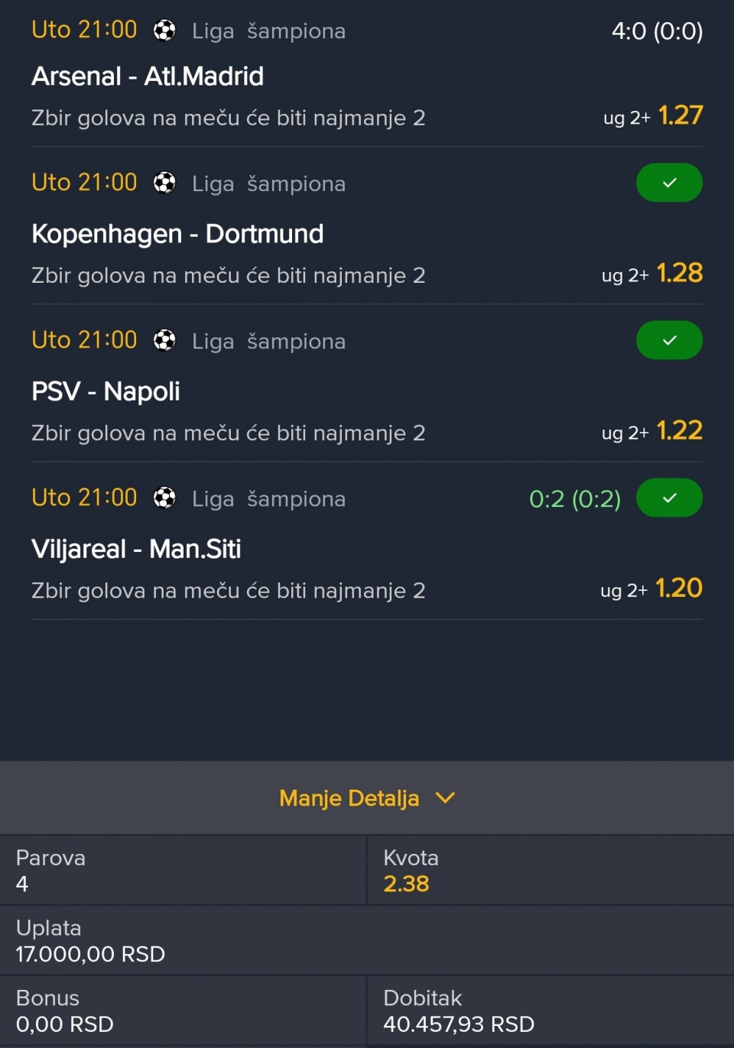Open the Arsenal - Atl.Madrid match

coord(148,76)
